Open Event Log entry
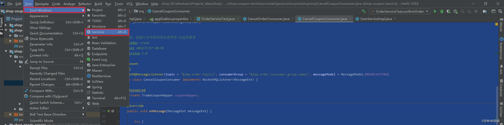The height and width of the screenshot is (125, 504). [107, 60]
